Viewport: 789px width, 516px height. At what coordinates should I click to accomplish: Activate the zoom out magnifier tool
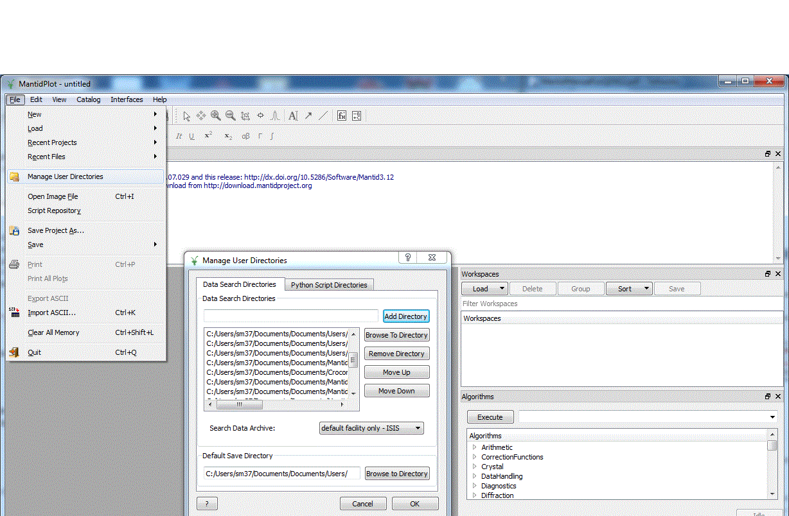230,116
